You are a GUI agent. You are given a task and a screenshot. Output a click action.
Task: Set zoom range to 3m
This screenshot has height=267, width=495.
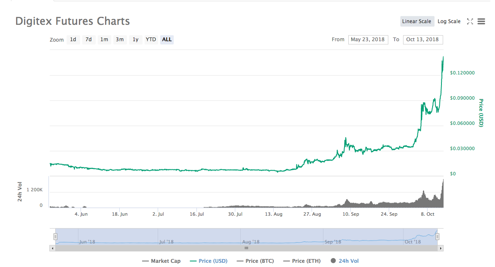pos(120,40)
